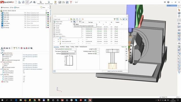
Task: Click the Save project floppy icon in top toolbar
Action: tap(23, 2)
